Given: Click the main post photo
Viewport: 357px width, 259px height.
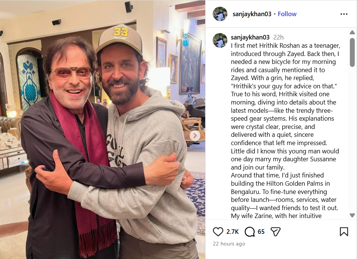Looking at the screenshot, I should [x=103, y=129].
